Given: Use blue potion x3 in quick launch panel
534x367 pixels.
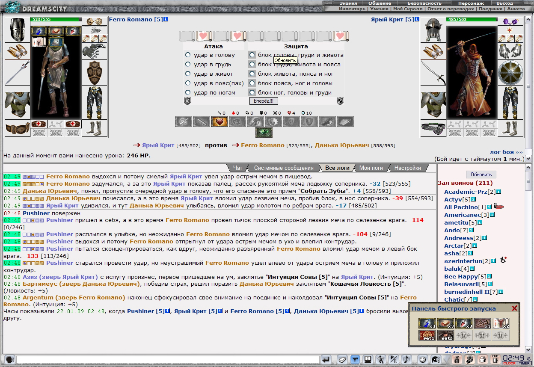Looking at the screenshot, I should click(427, 323).
